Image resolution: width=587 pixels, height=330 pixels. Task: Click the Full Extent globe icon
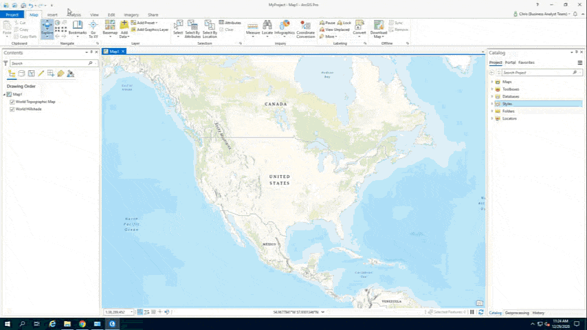tap(58, 23)
